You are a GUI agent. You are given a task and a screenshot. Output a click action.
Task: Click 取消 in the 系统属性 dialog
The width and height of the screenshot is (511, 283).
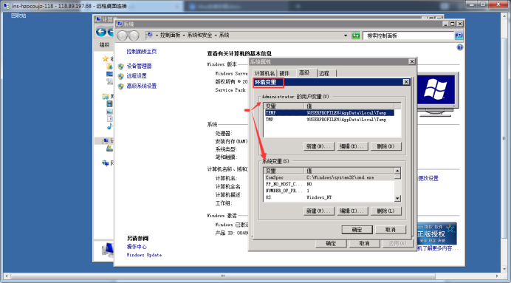click(x=364, y=244)
